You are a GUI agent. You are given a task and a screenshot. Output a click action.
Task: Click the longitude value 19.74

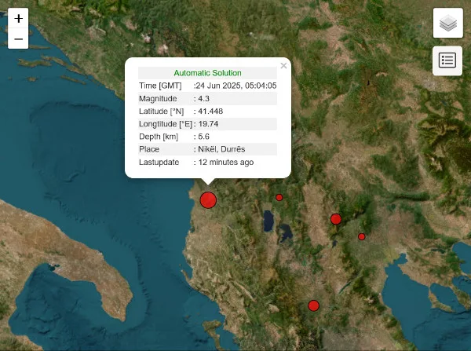[208, 124]
